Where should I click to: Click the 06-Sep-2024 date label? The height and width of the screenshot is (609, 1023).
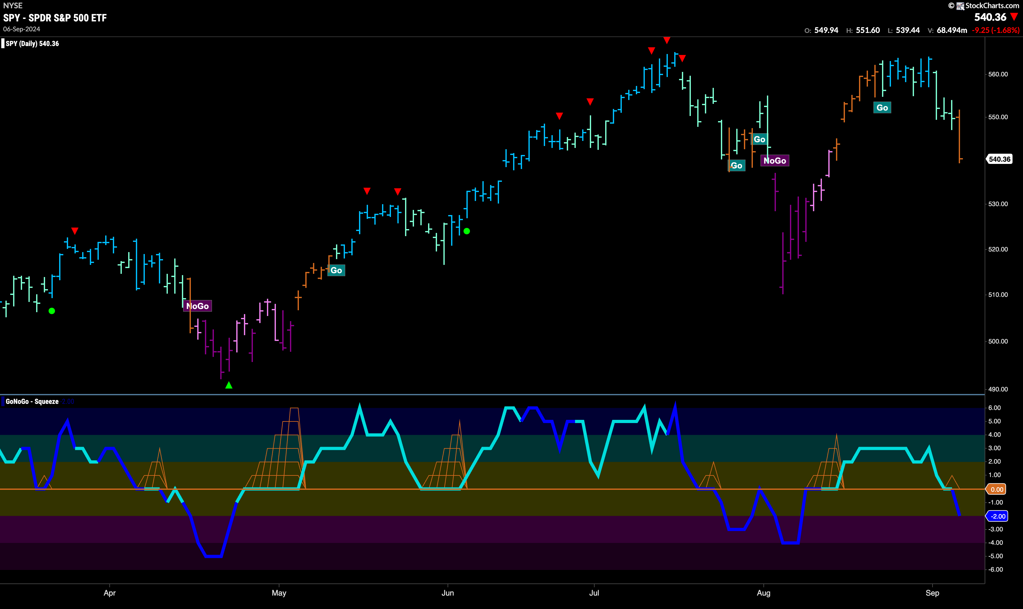[22, 29]
